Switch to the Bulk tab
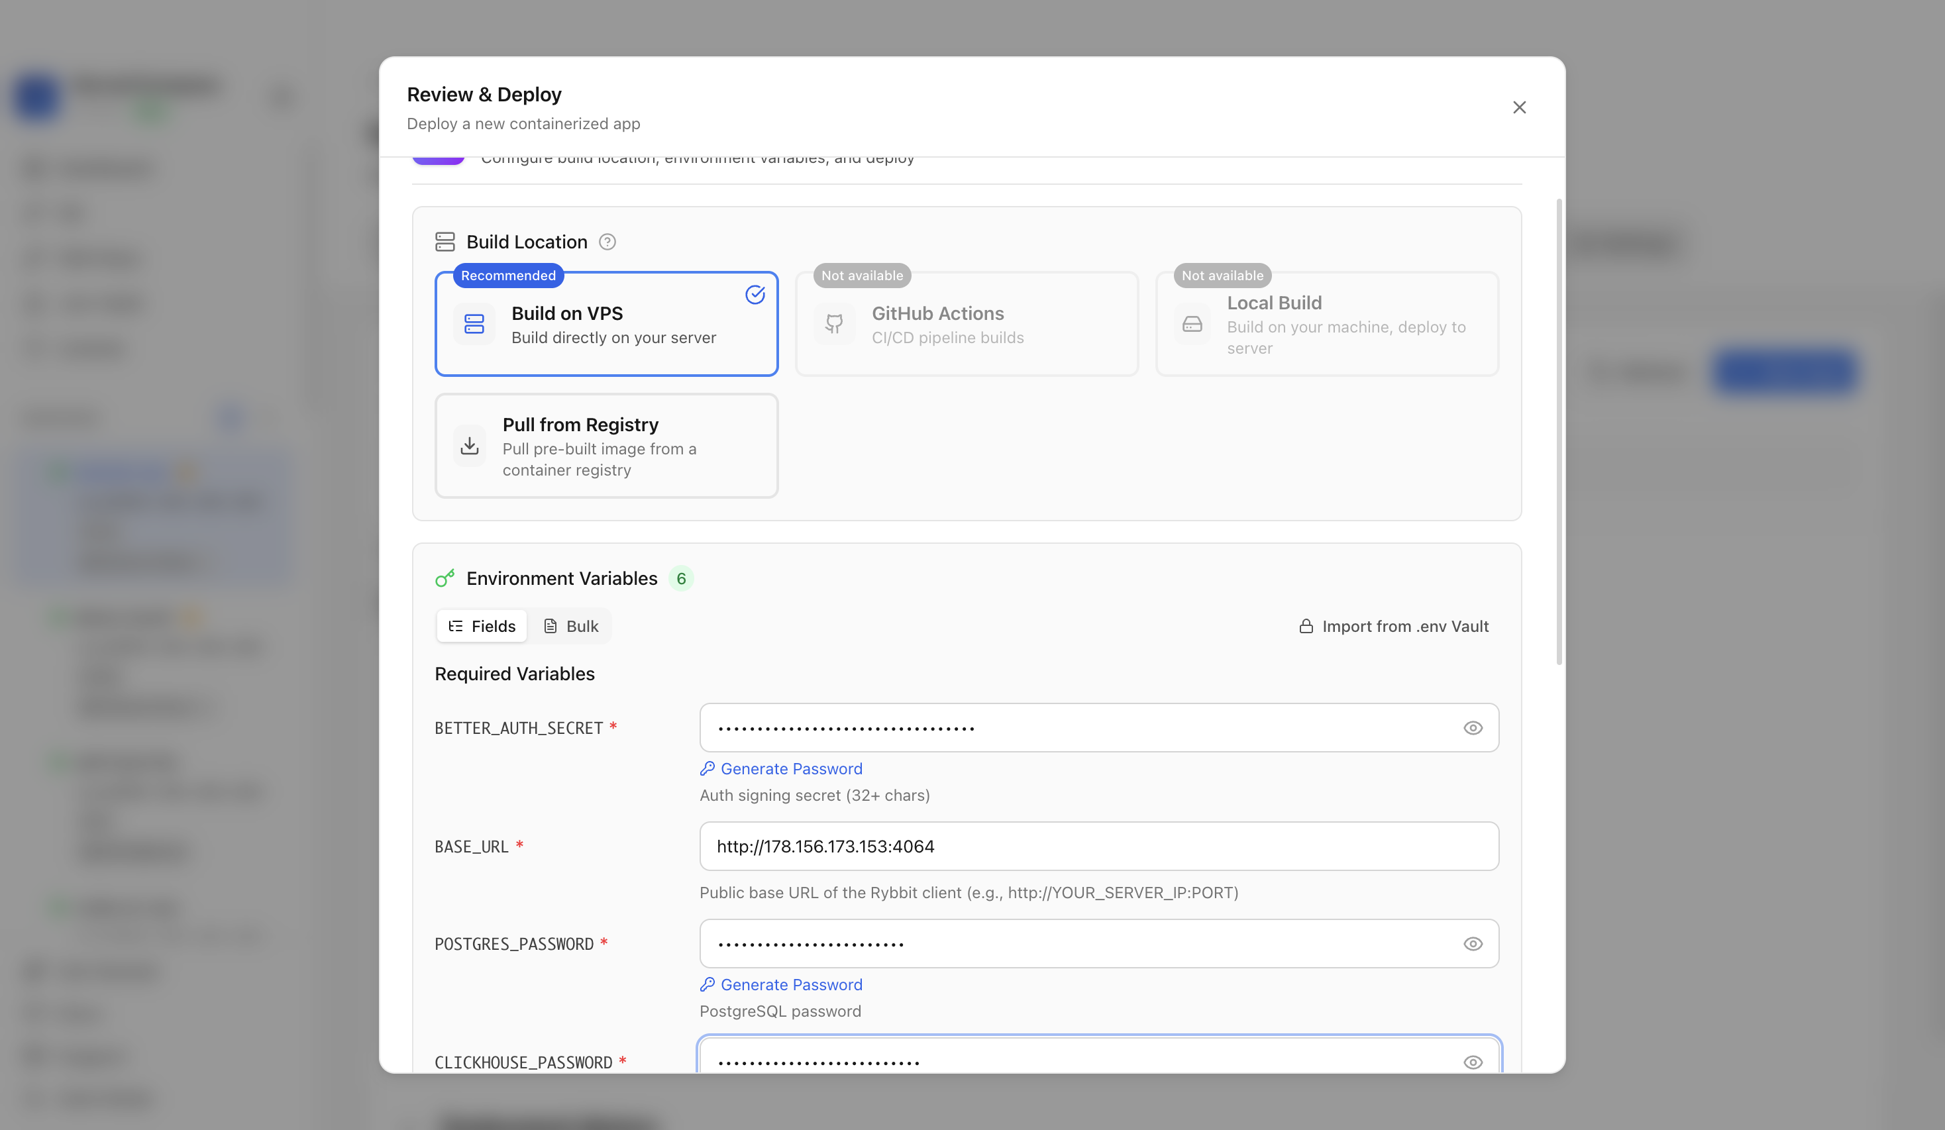 coord(570,626)
